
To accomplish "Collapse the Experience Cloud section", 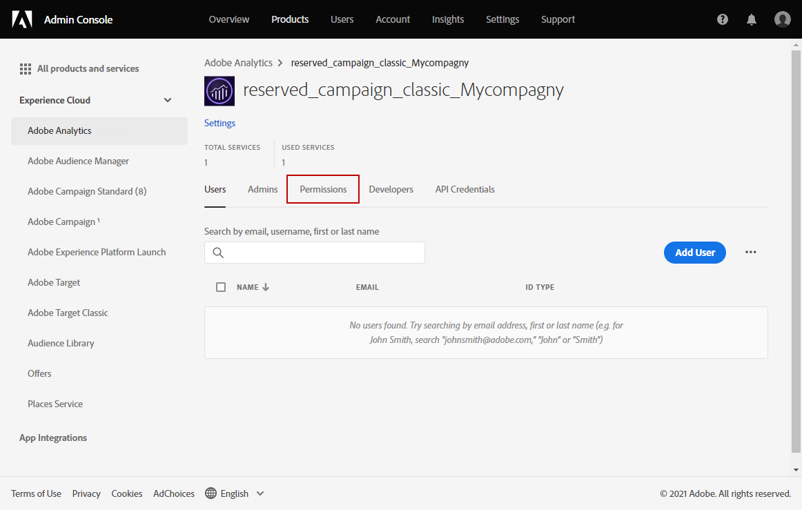I will pyautogui.click(x=167, y=100).
